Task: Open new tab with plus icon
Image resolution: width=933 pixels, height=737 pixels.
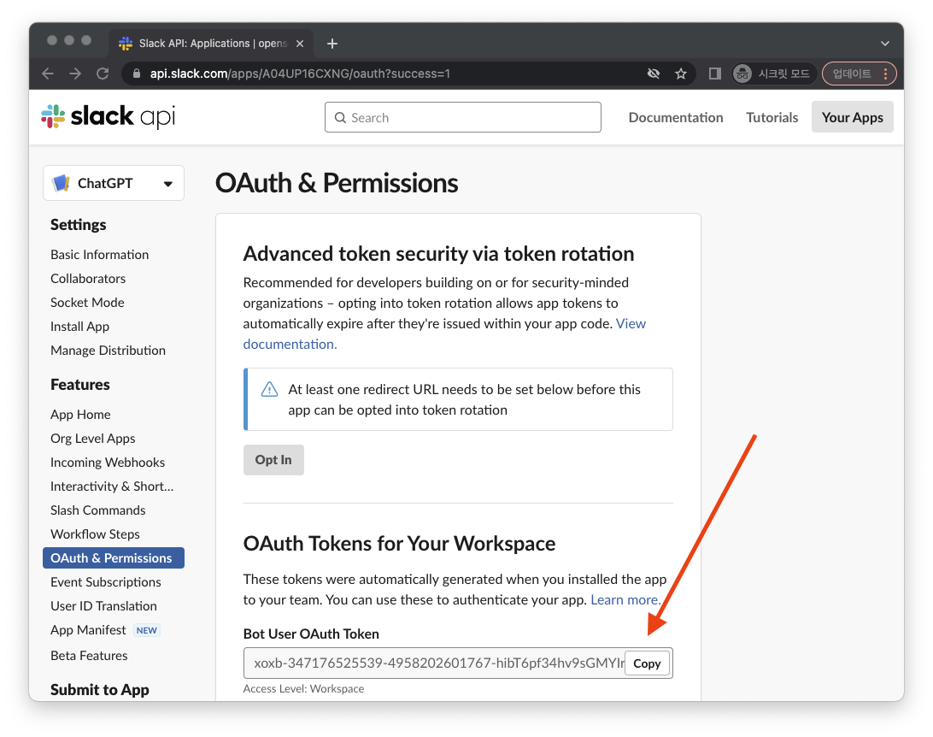Action: tap(332, 44)
